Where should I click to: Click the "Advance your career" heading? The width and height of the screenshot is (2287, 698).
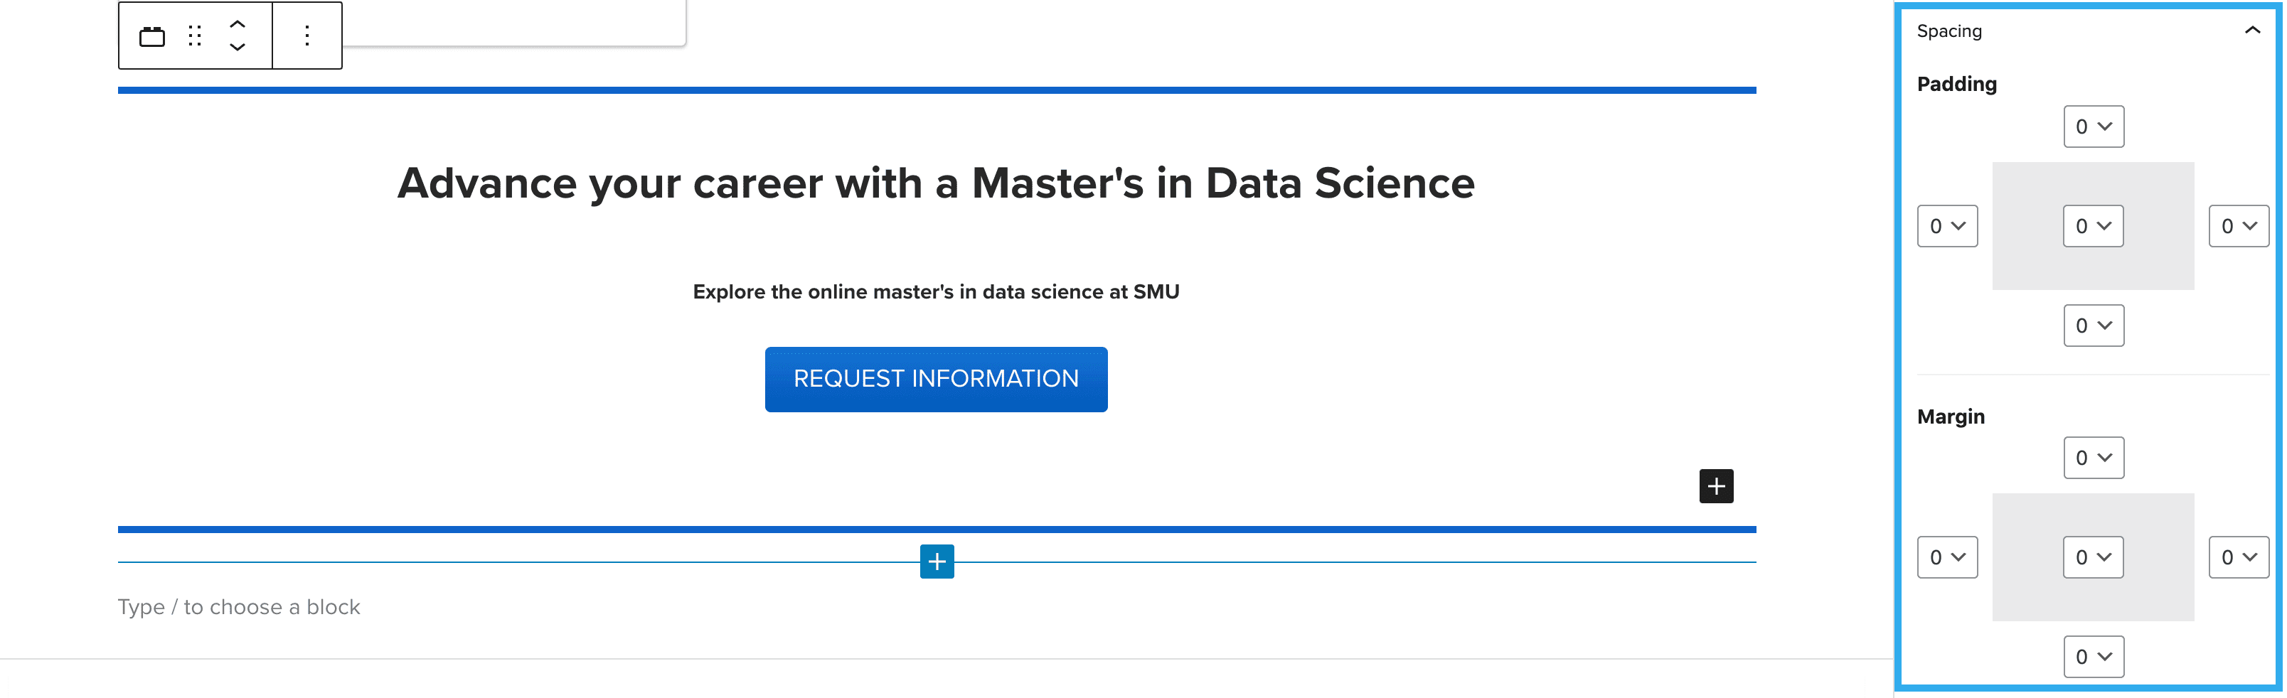[x=936, y=183]
